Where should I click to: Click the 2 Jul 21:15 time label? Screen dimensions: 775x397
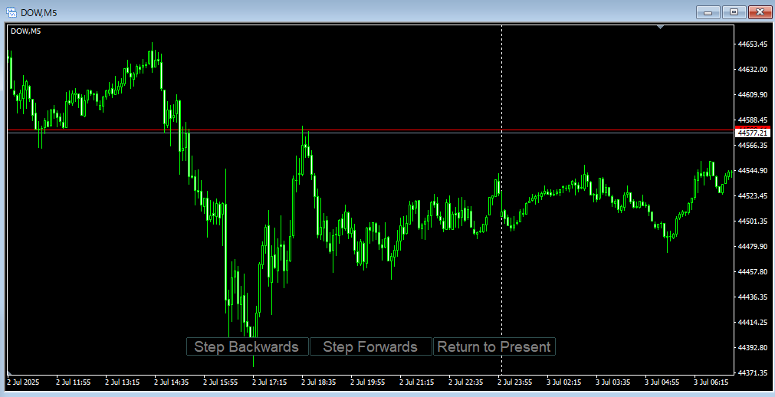417,382
